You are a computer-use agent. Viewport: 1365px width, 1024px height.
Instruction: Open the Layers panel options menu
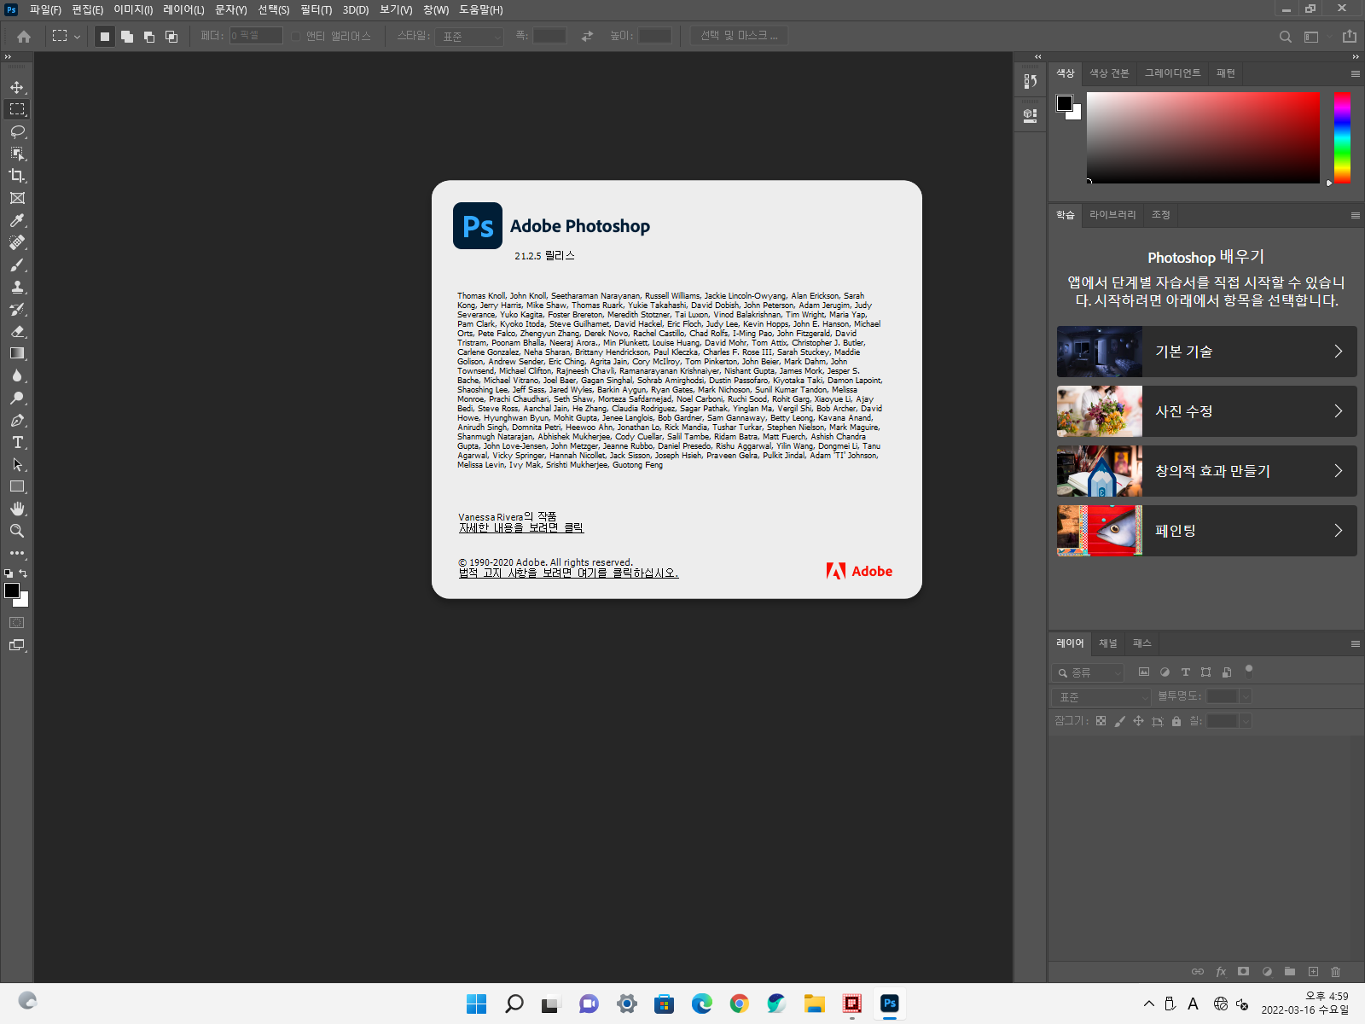point(1355,643)
